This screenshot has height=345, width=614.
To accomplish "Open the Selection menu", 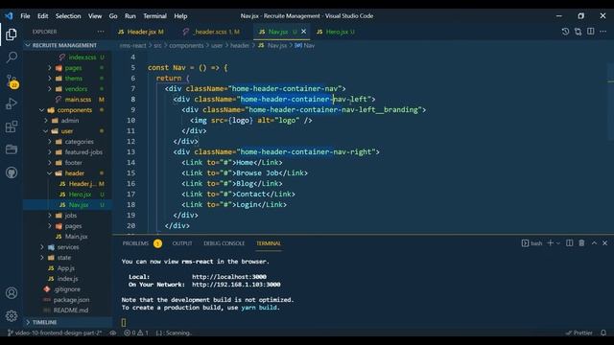I will 68,16.
